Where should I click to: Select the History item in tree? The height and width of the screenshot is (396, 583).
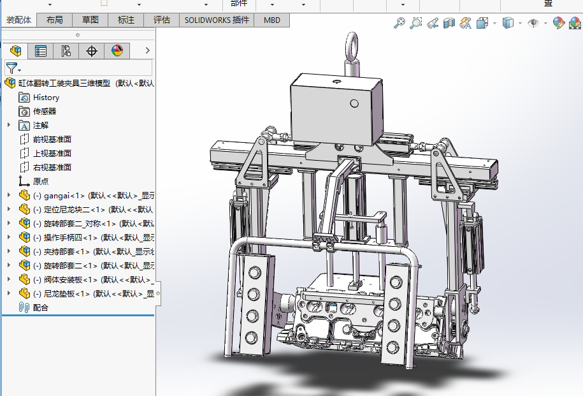click(x=46, y=98)
